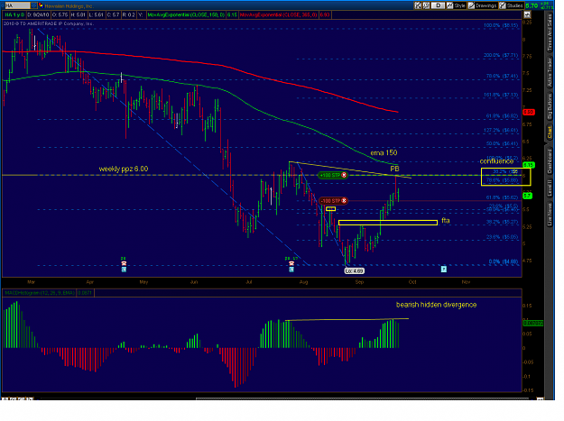Click the horizontal scrollbar at window bottom
564x421 pixels.
(x=362, y=398)
